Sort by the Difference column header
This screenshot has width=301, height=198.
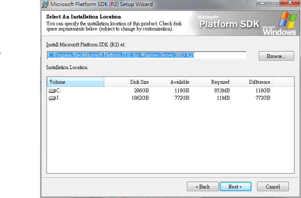253,82
